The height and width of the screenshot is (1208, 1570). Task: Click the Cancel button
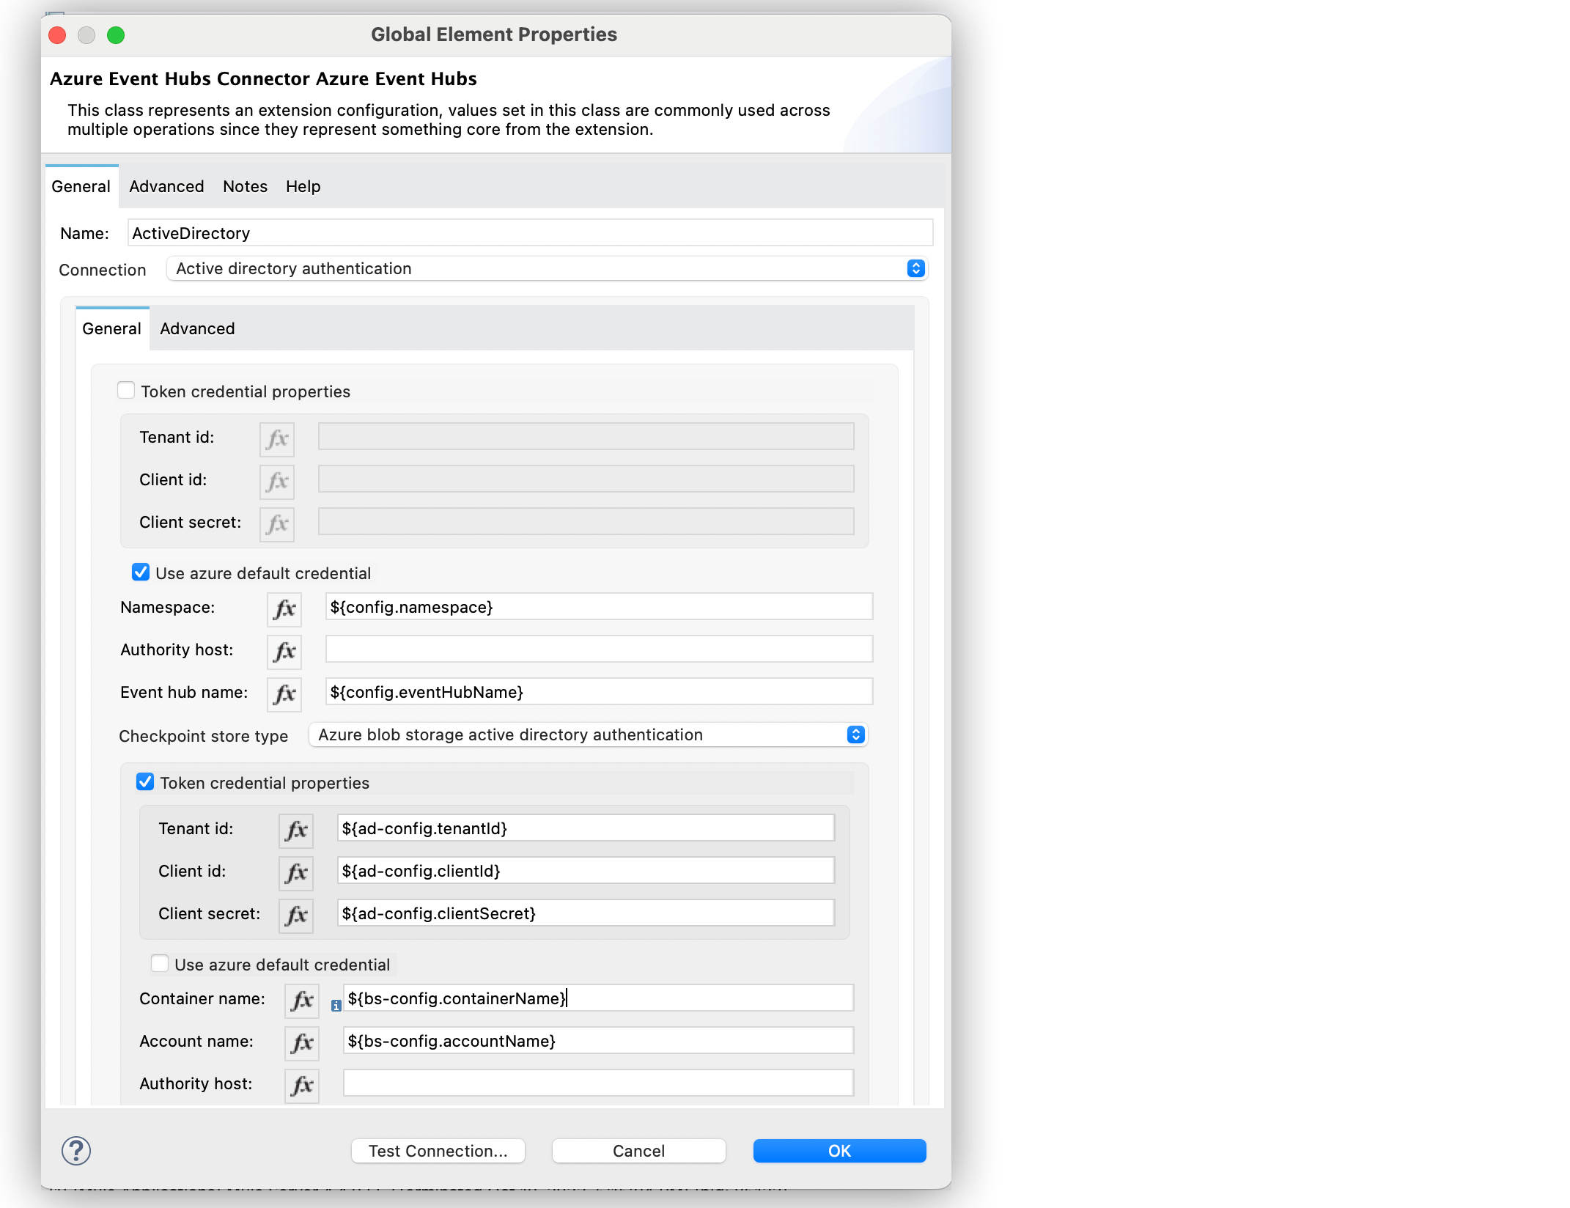point(638,1151)
